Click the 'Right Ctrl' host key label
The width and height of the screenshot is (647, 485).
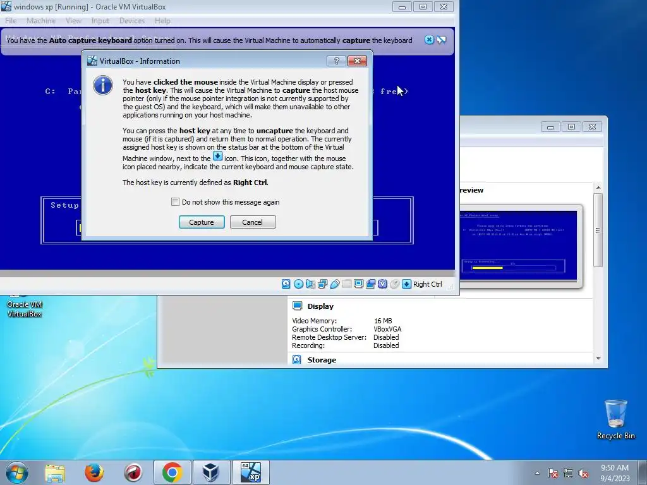coord(428,284)
